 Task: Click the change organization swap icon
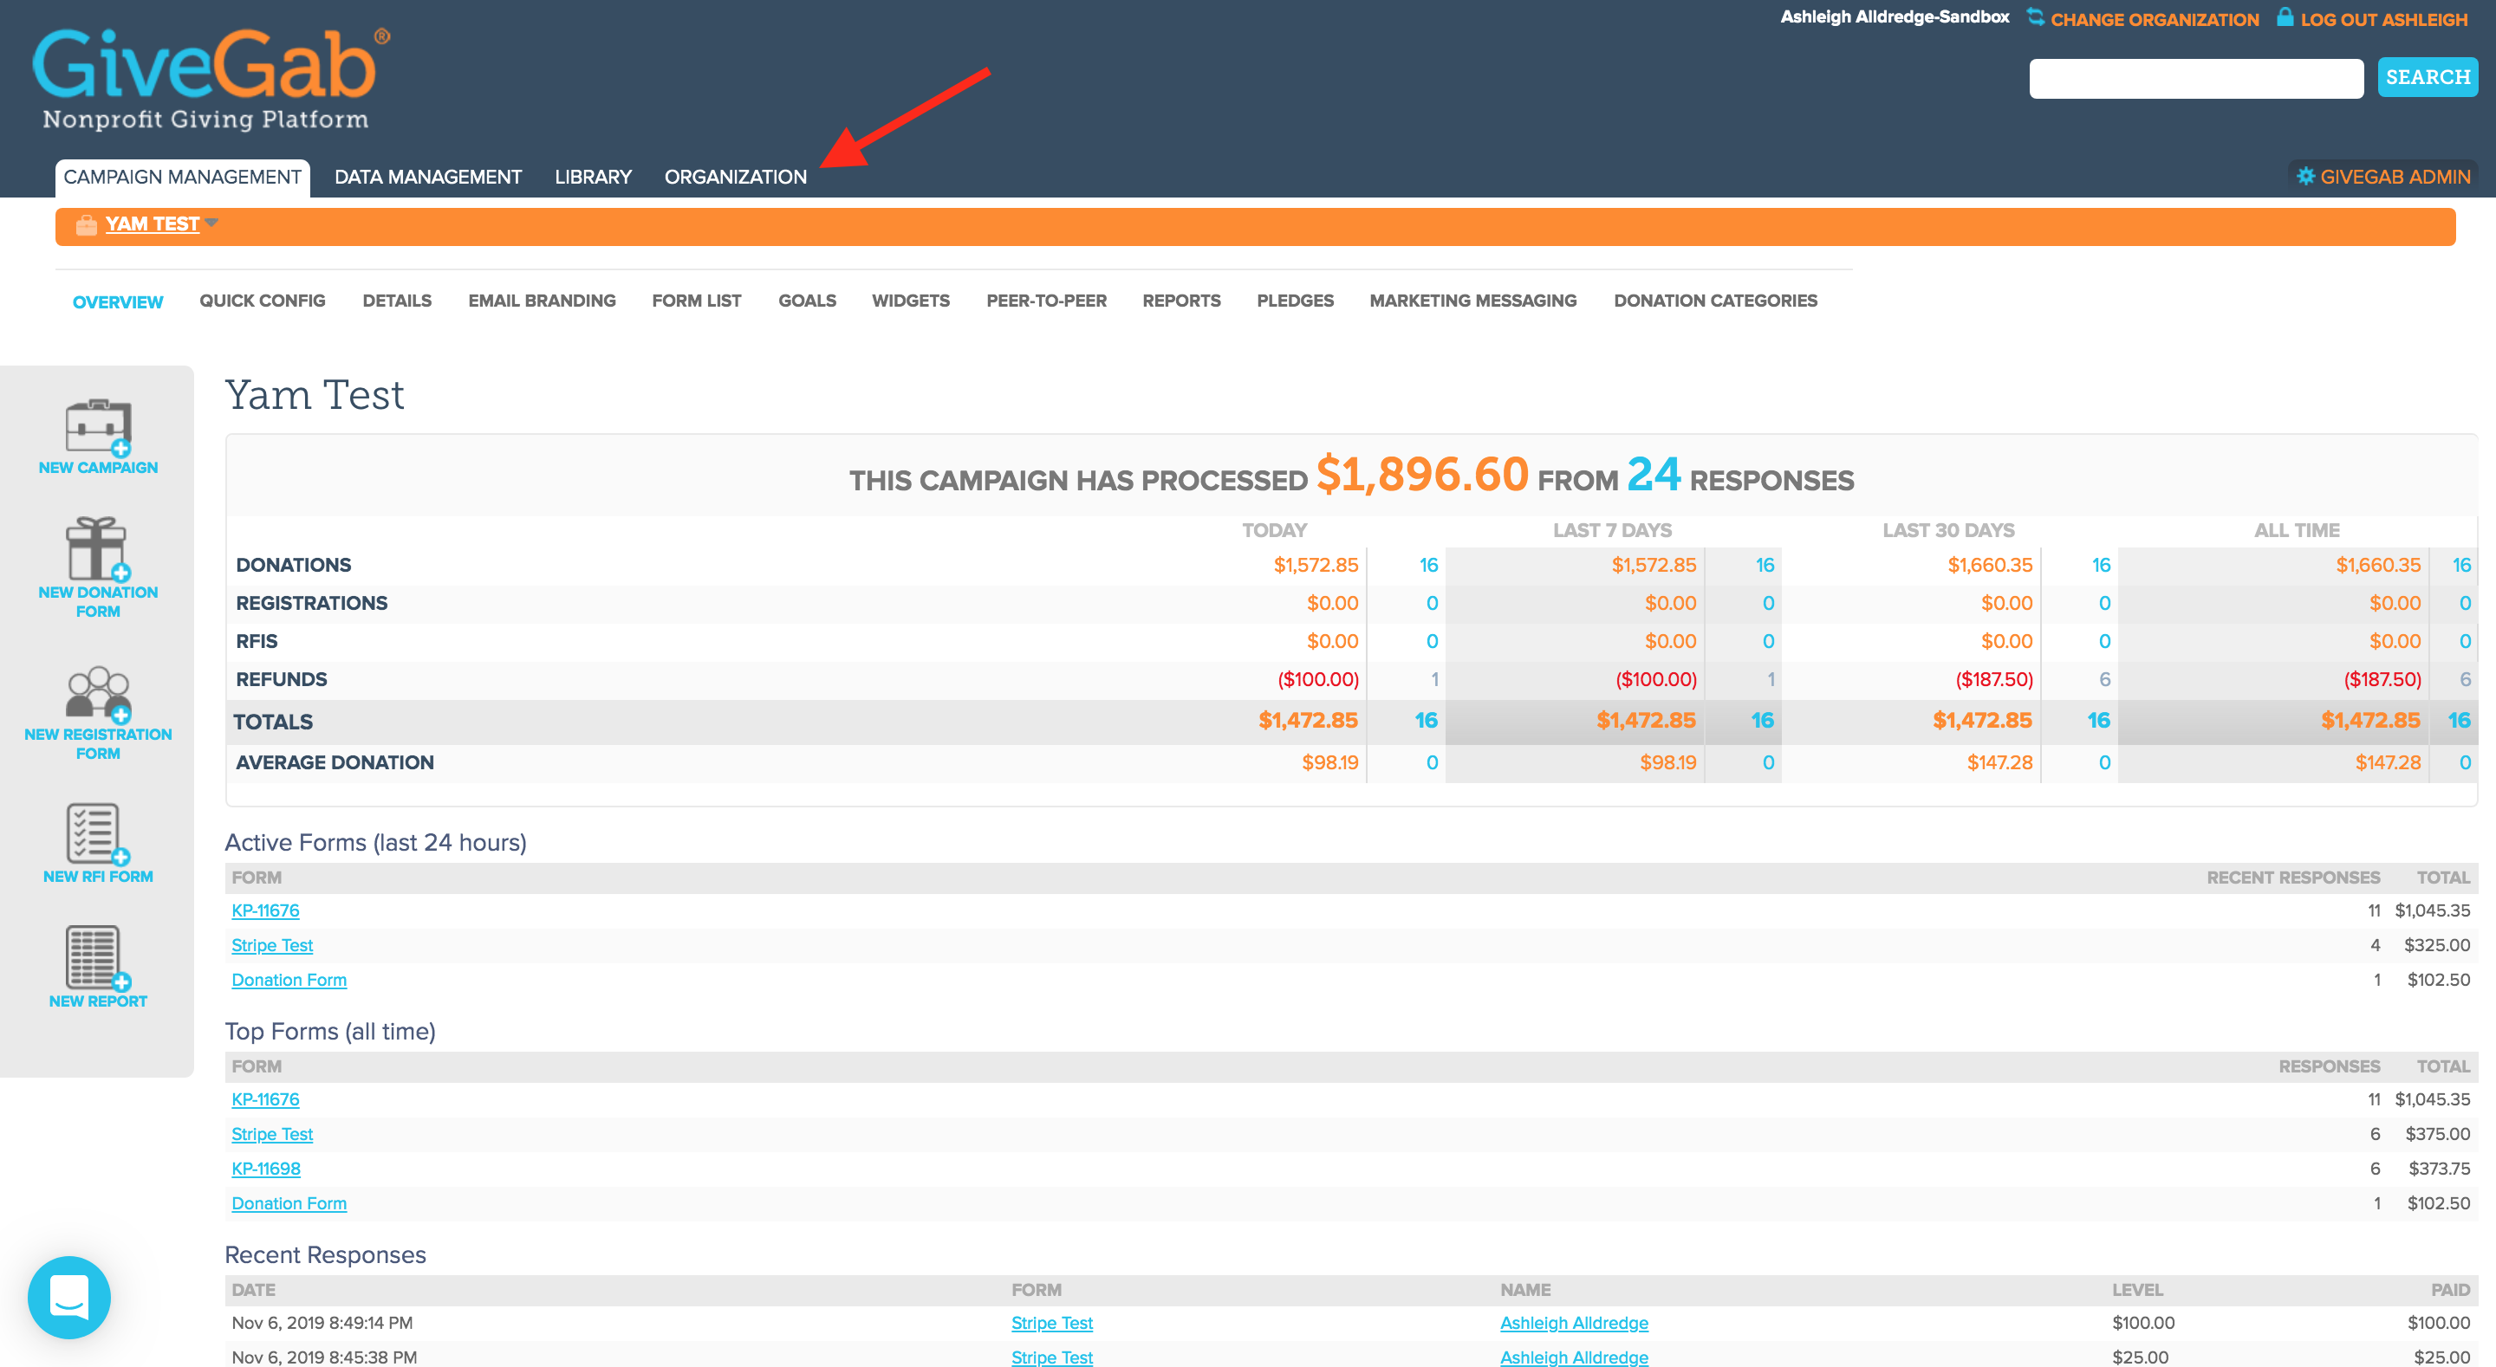[x=2036, y=17]
